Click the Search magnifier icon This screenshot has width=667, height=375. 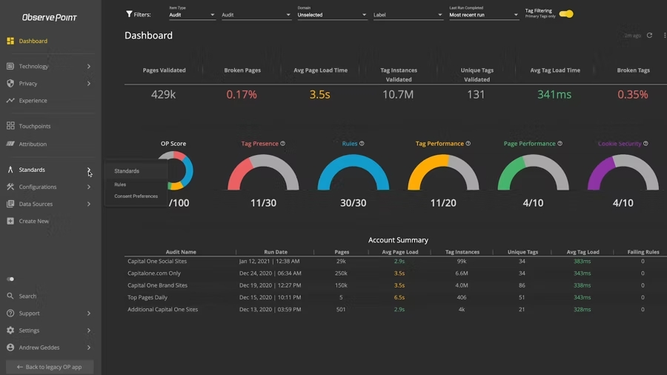10,296
